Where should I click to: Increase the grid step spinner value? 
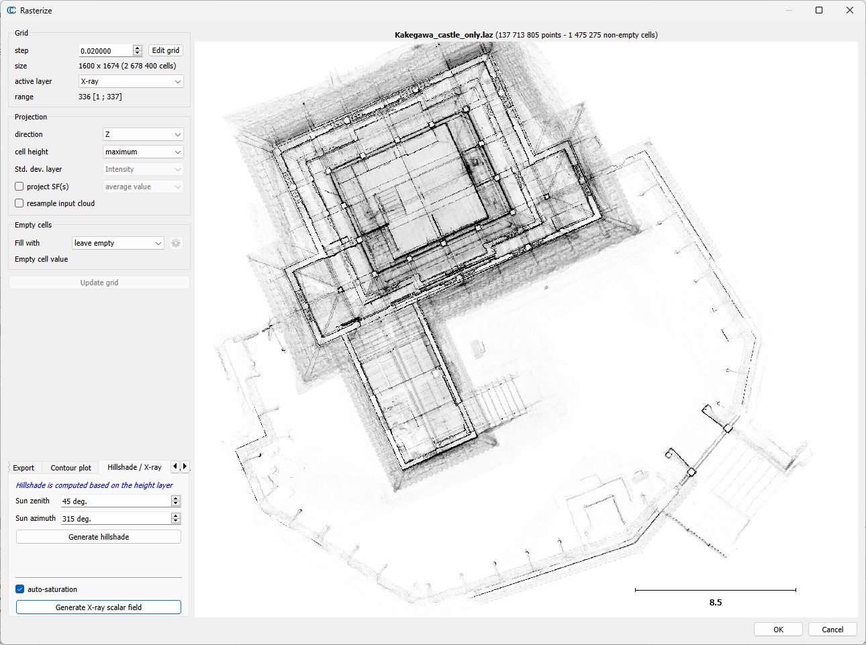(138, 48)
